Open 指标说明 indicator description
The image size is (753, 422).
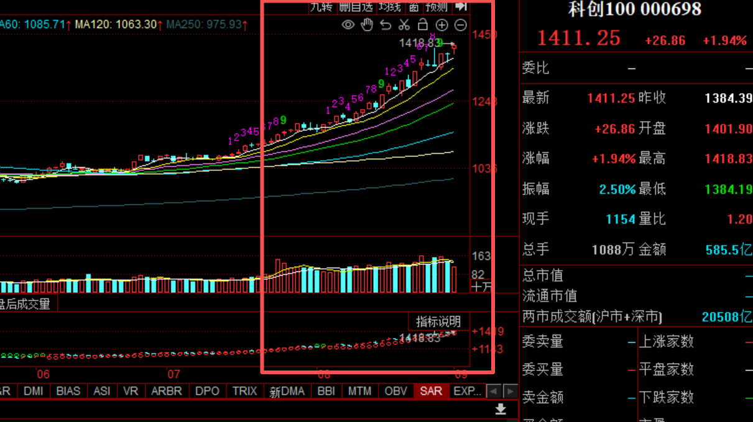coord(438,321)
